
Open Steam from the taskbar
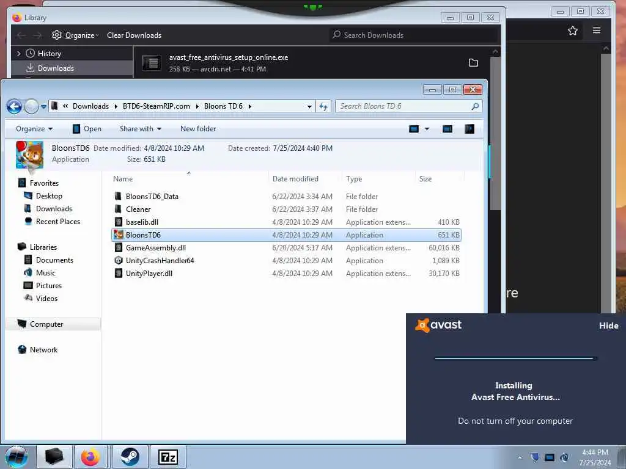coord(130,457)
